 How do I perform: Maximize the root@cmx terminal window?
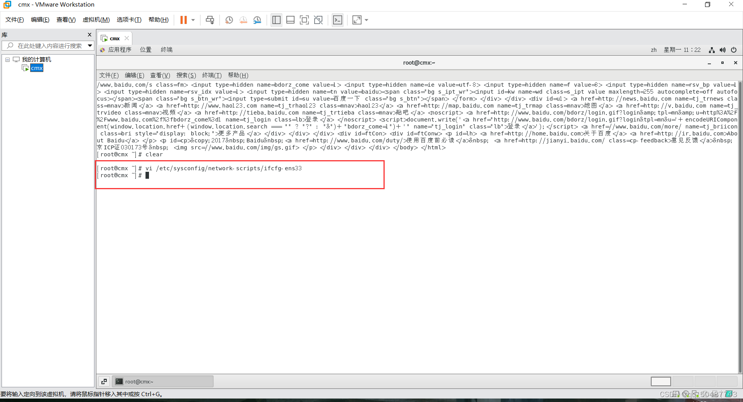[x=722, y=63]
